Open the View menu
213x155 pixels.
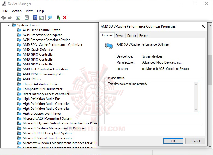tap(29, 11)
